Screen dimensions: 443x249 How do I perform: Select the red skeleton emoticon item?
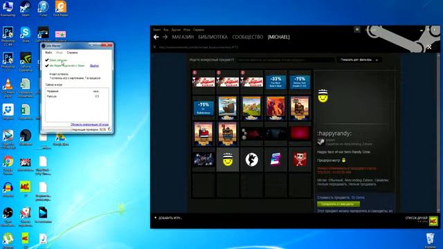300,159
